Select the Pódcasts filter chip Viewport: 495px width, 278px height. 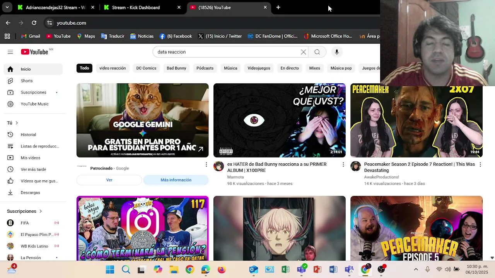pos(205,68)
